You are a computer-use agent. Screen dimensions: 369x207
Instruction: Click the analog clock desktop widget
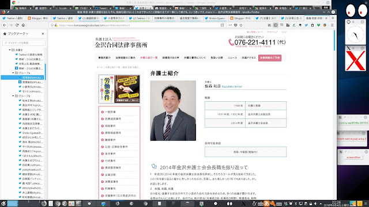coord(355,34)
